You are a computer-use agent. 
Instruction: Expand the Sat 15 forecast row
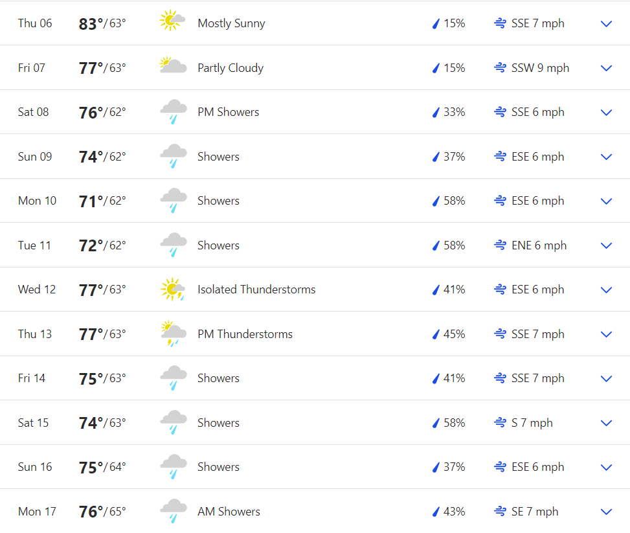(606, 423)
